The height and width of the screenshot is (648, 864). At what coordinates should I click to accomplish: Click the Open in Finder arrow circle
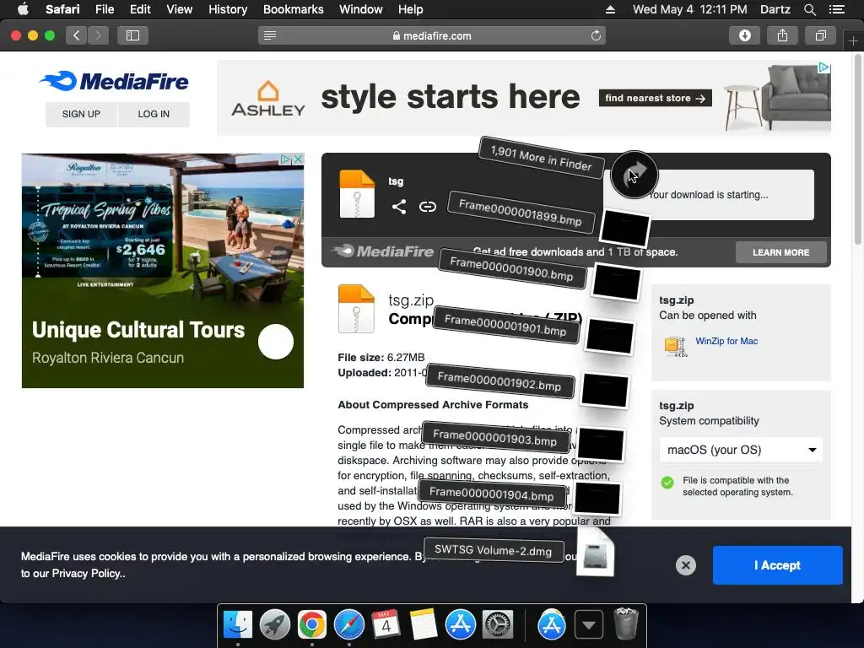tap(634, 174)
